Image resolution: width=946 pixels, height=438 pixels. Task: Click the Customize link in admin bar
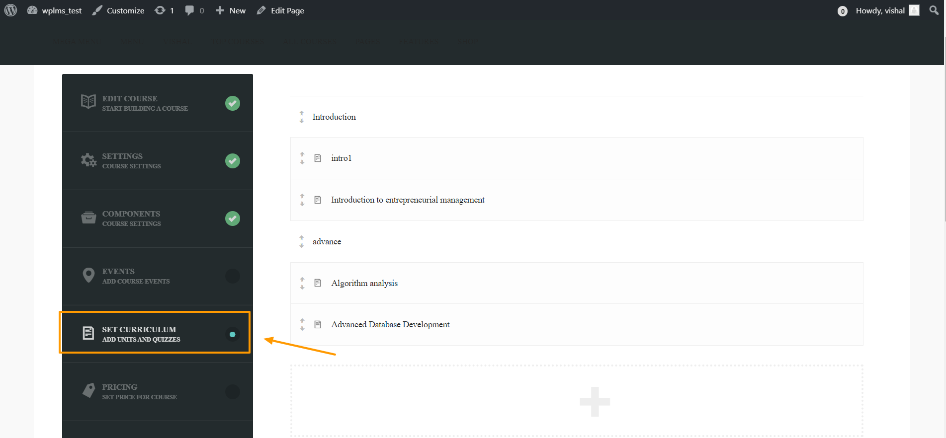coord(118,10)
